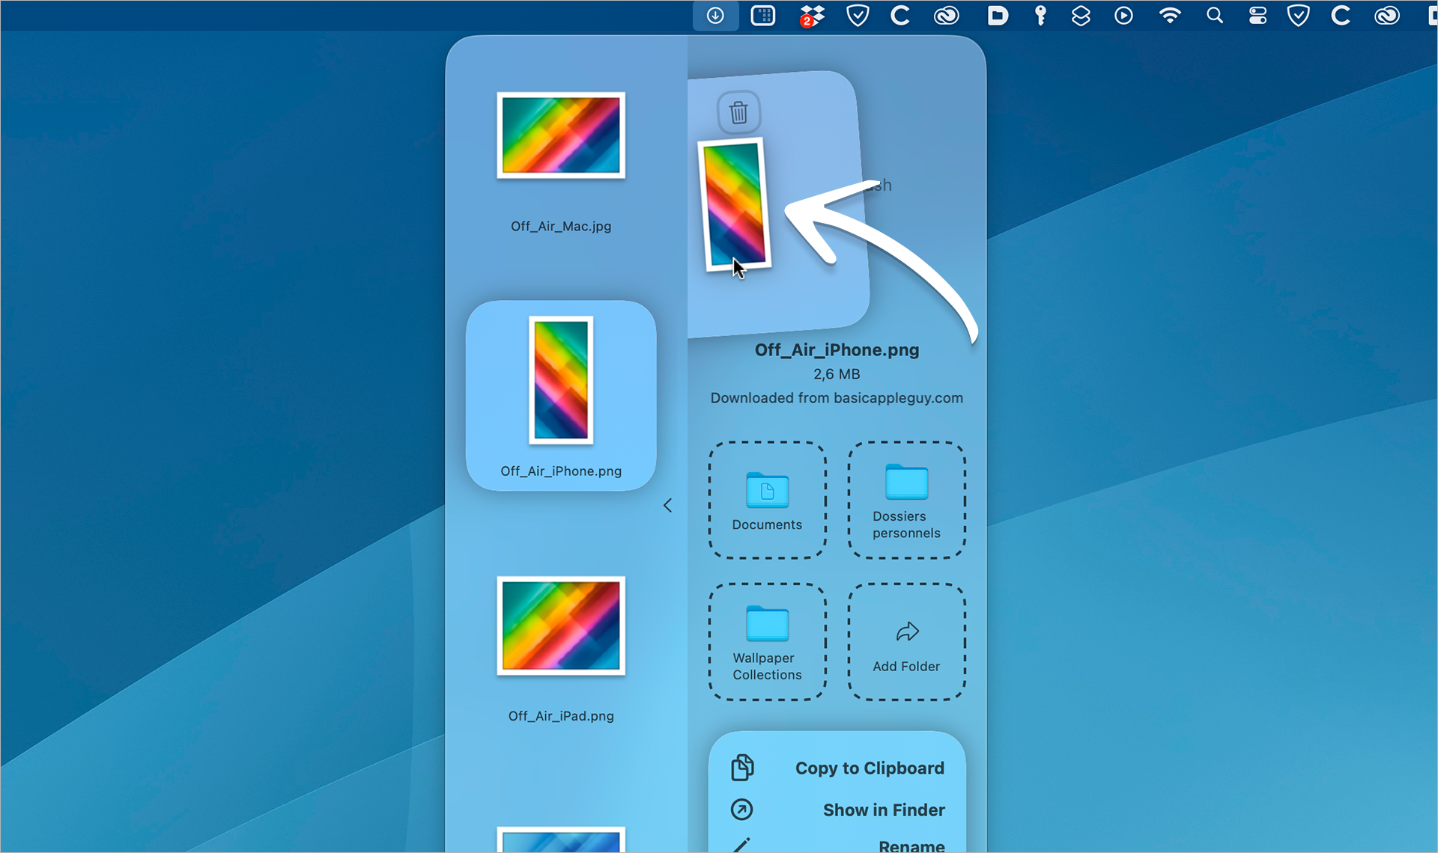
Task: Select the Off_Air_iPhone.png thumbnail in list
Action: [x=561, y=380]
